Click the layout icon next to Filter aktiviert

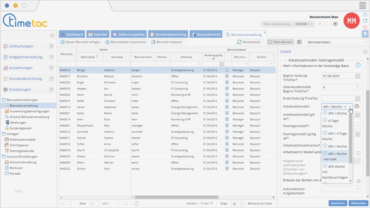point(299,42)
